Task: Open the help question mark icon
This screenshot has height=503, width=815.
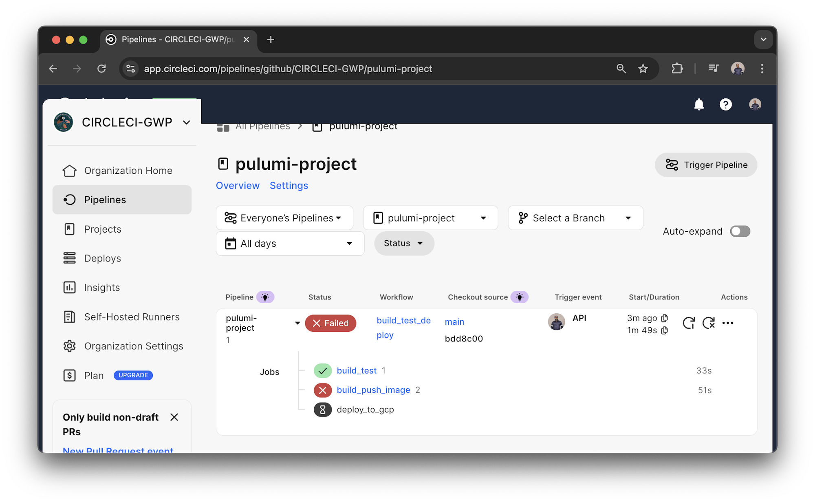Action: 726,105
